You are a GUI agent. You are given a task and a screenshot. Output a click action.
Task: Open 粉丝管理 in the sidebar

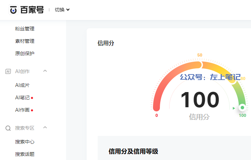pos(25,29)
